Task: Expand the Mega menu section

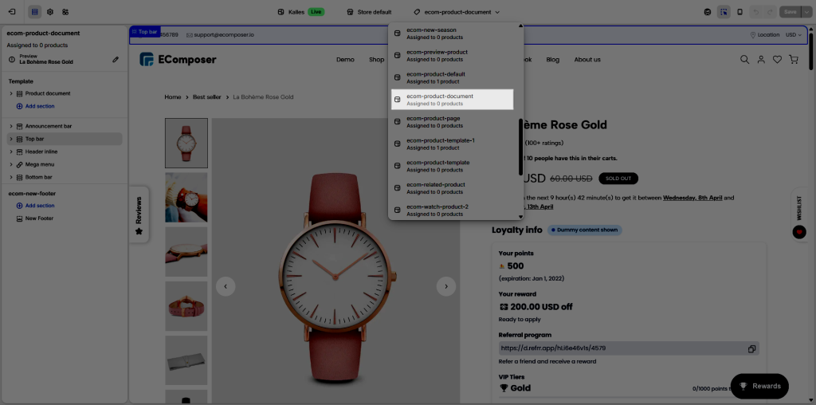Action: point(11,164)
